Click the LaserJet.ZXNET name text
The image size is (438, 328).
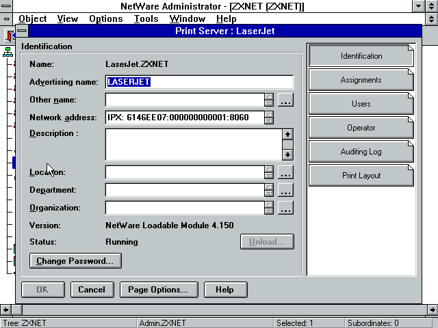coord(137,64)
